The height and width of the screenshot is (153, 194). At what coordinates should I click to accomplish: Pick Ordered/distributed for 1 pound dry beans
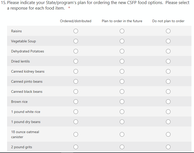pyautogui.click(x=76, y=122)
